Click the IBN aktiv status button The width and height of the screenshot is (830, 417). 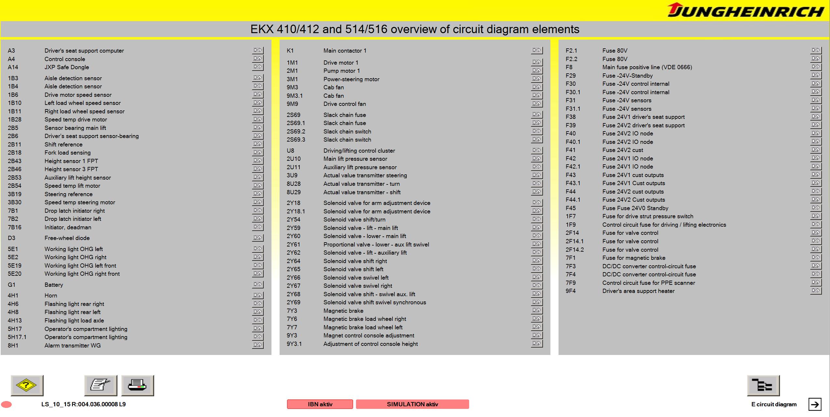(x=320, y=404)
